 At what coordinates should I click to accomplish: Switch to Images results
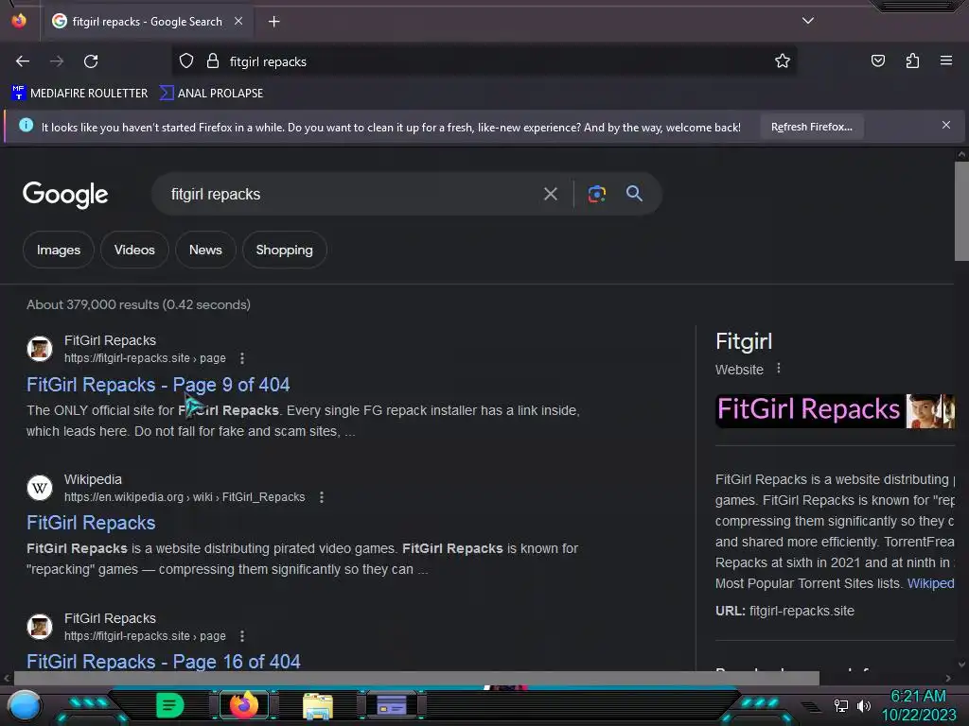click(58, 250)
